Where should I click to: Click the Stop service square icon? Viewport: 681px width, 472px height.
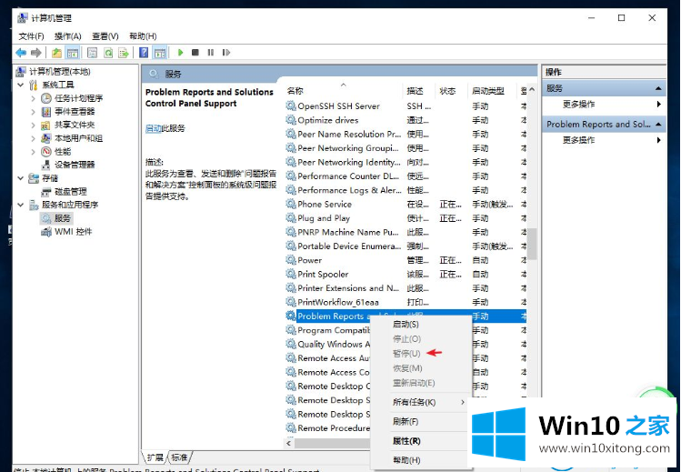coord(195,53)
